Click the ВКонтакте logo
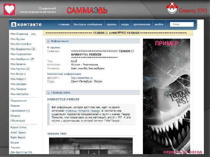Screen dimensions: 210x157 (26, 24)
